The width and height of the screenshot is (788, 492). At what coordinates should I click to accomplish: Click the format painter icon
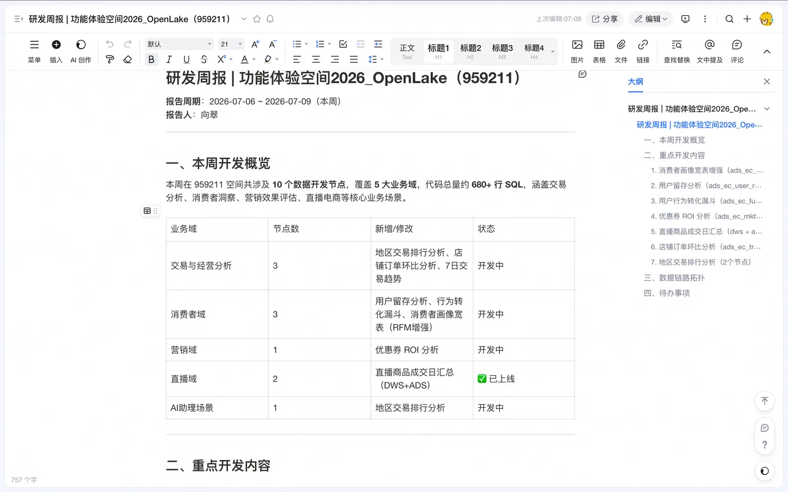pyautogui.click(x=110, y=59)
